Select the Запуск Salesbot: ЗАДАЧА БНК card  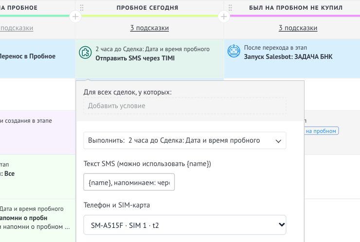(x=292, y=58)
